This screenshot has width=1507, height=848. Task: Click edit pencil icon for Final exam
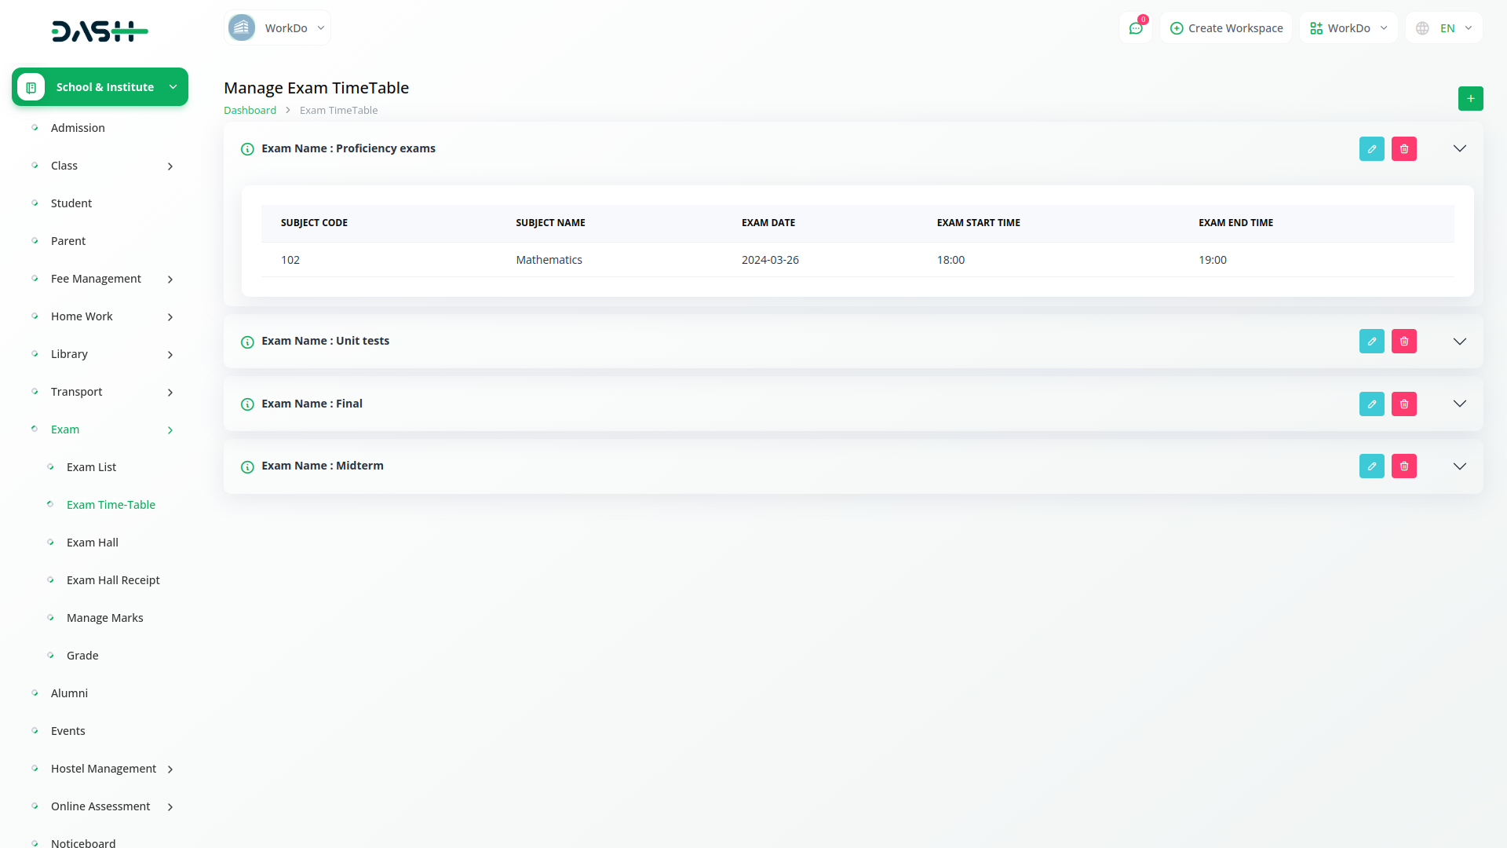1371,404
